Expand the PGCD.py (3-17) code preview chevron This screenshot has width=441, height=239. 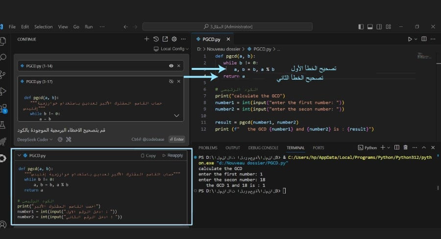point(176,115)
